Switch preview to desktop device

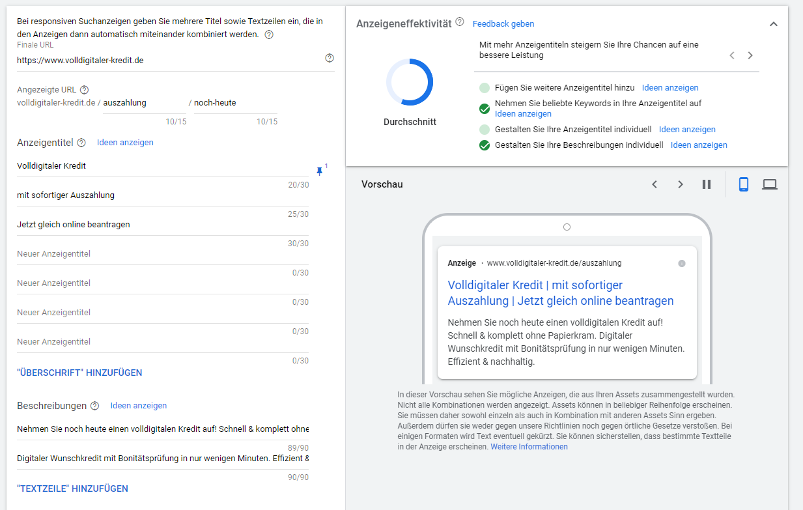pos(770,184)
